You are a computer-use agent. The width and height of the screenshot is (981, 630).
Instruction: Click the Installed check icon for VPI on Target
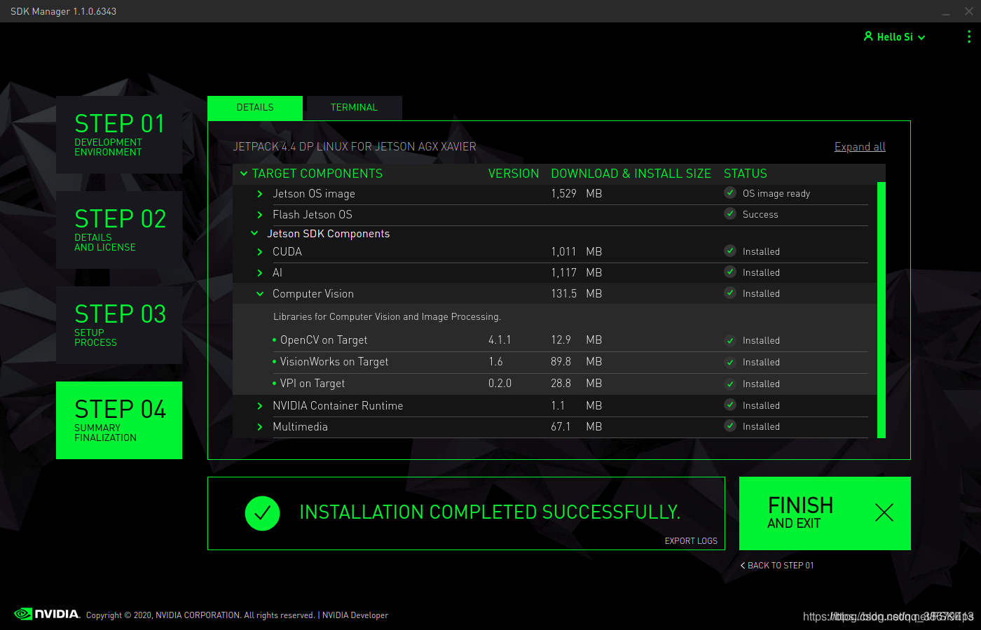click(x=730, y=384)
